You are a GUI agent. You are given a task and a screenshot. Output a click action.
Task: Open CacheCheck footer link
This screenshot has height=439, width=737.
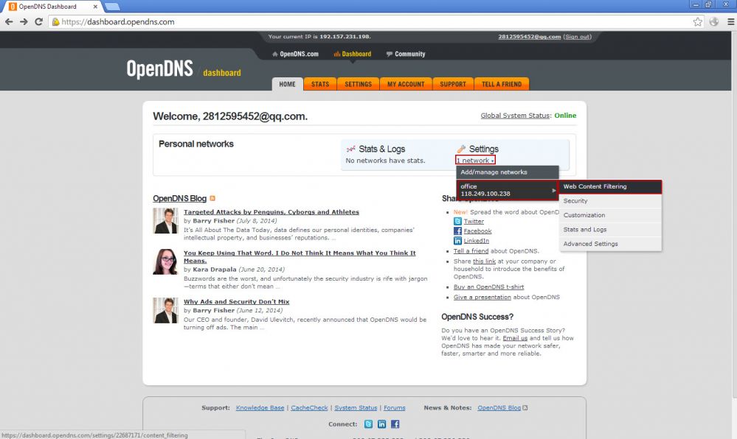tap(309, 408)
